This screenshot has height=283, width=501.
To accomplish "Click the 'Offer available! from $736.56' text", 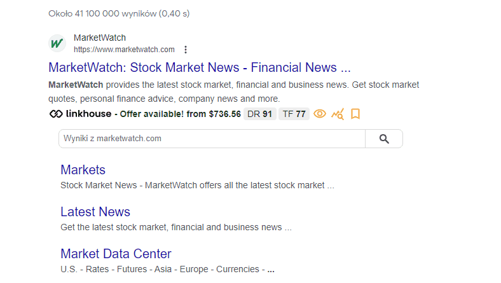I will tap(180, 114).
